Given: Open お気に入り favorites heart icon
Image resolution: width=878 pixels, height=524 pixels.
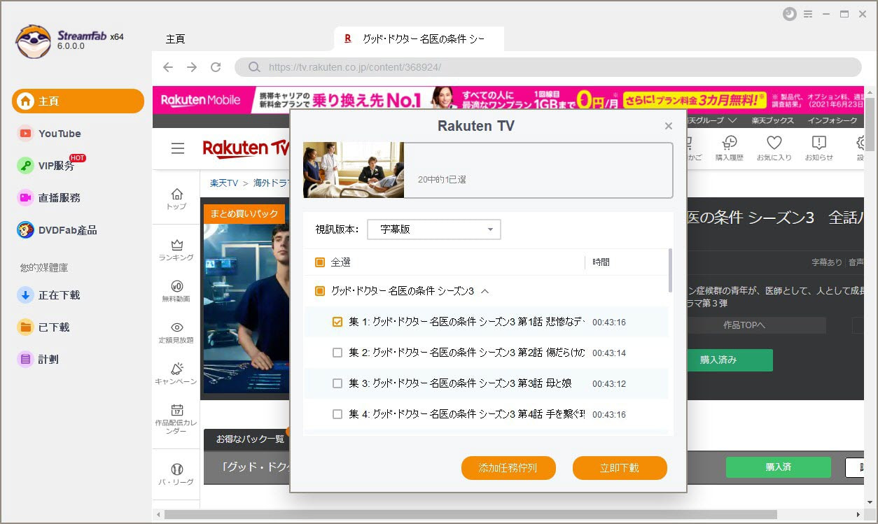Looking at the screenshot, I should point(774,148).
